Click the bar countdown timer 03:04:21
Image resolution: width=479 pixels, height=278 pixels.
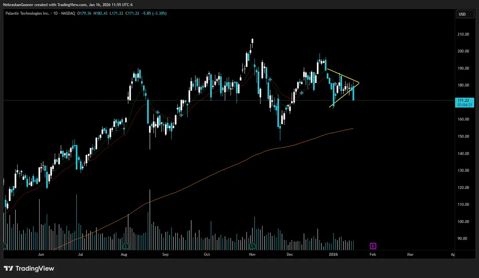pos(465,105)
